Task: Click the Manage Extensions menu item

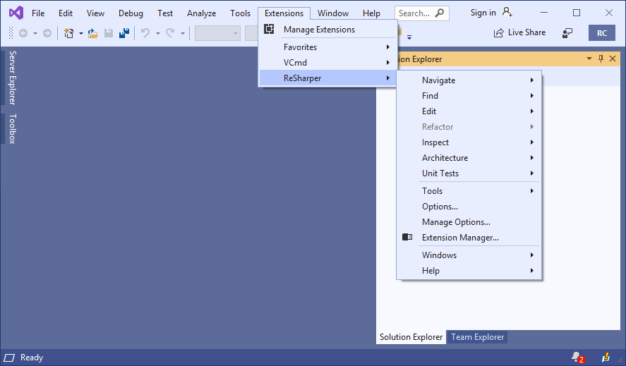Action: (319, 30)
